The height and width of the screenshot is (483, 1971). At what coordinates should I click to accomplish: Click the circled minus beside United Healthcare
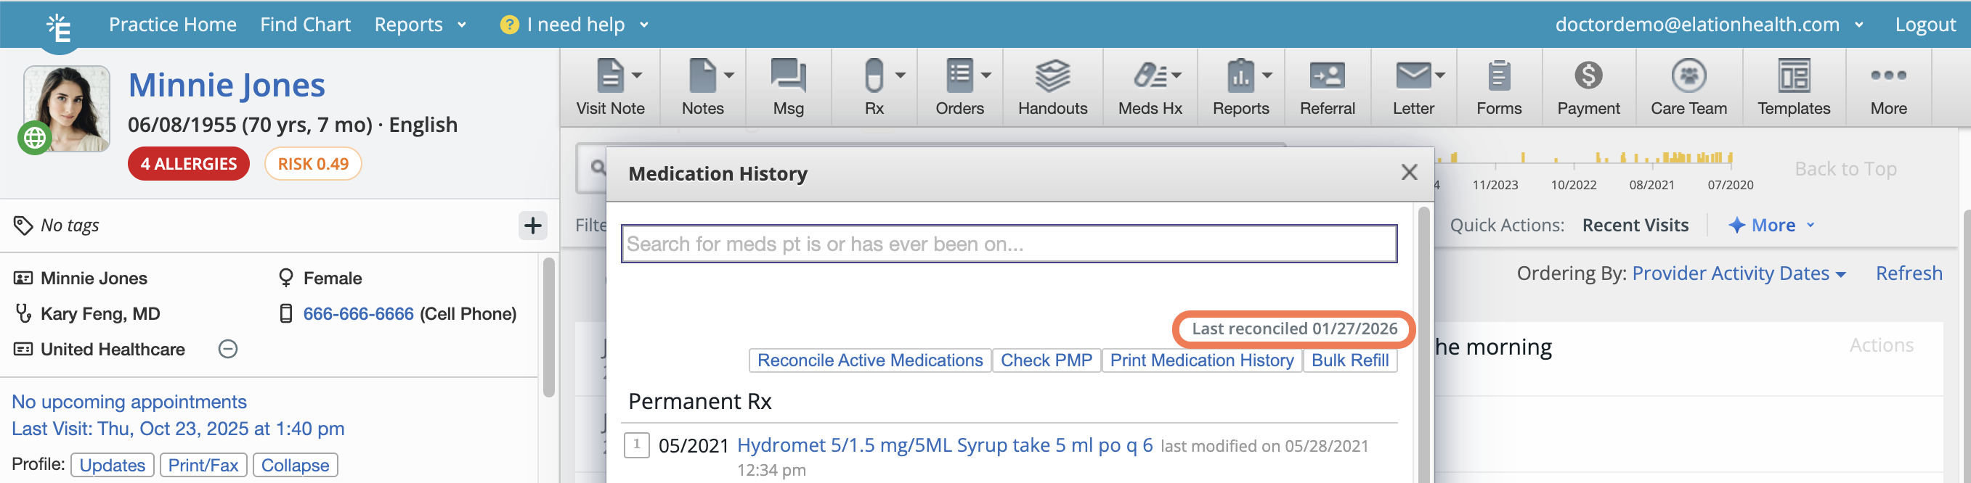pos(228,350)
